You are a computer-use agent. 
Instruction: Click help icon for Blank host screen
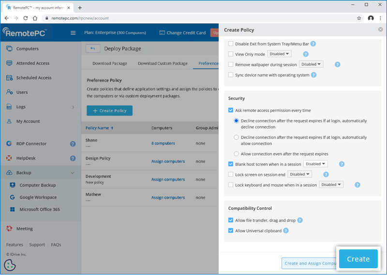[x=342, y=164]
